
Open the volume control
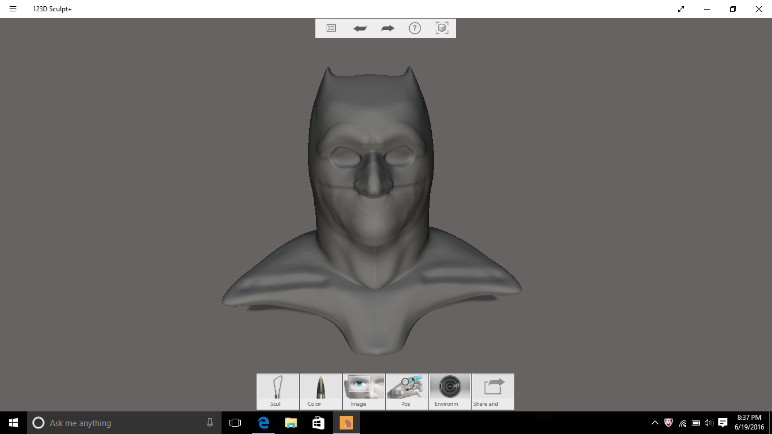[709, 423]
